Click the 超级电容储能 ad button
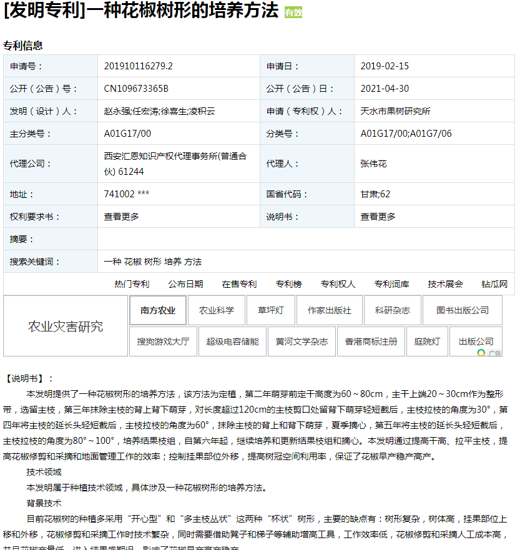The image size is (520, 550). pyautogui.click(x=232, y=341)
